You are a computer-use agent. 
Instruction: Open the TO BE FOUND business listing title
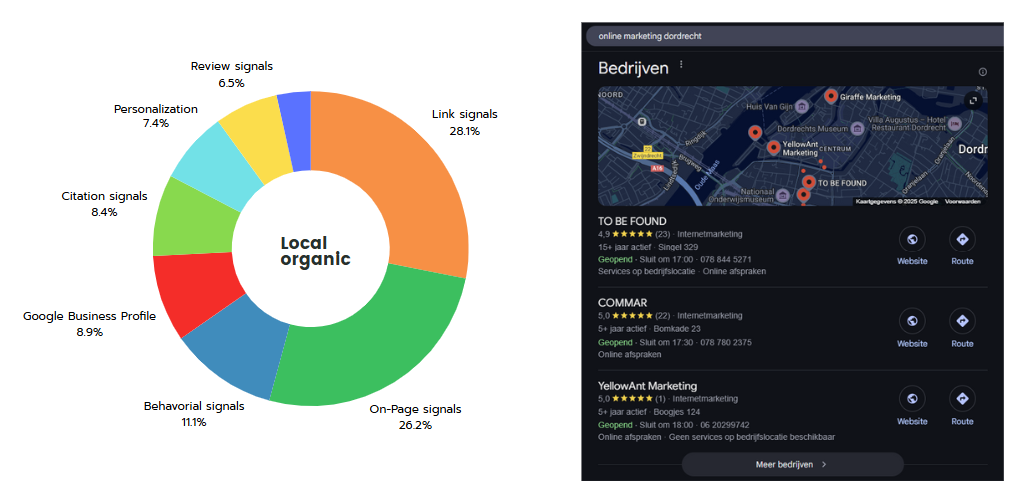pyautogui.click(x=632, y=221)
